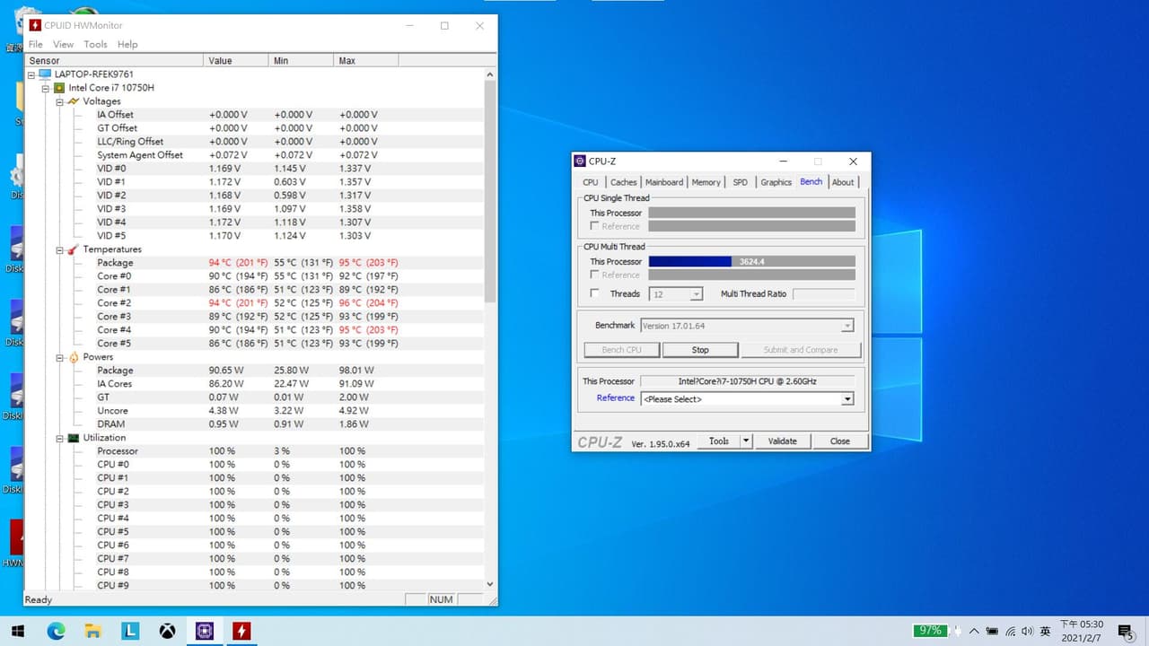The height and width of the screenshot is (646, 1149).
Task: Click the Voltages lightning icon
Action: pos(74,101)
